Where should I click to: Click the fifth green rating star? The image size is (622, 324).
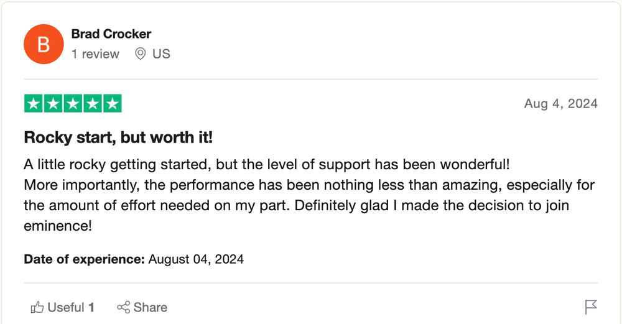(113, 103)
